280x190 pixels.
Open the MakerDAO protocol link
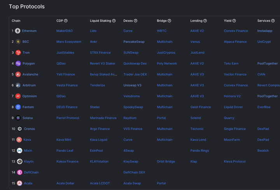point(65,31)
